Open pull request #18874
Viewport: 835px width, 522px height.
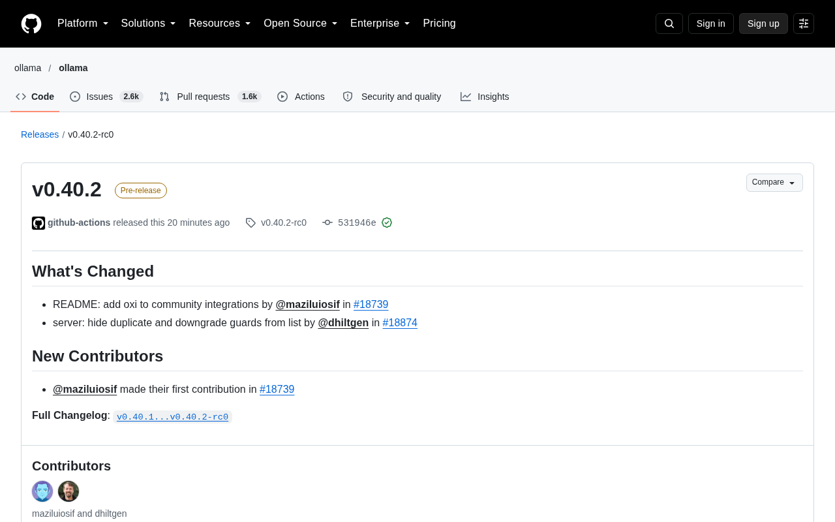click(400, 323)
